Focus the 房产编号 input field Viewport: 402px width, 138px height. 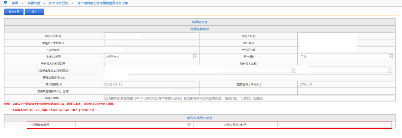click(x=347, y=42)
